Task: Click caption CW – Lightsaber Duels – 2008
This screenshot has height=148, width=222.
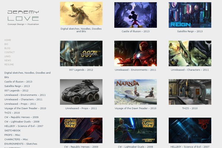Action: tap(135, 147)
